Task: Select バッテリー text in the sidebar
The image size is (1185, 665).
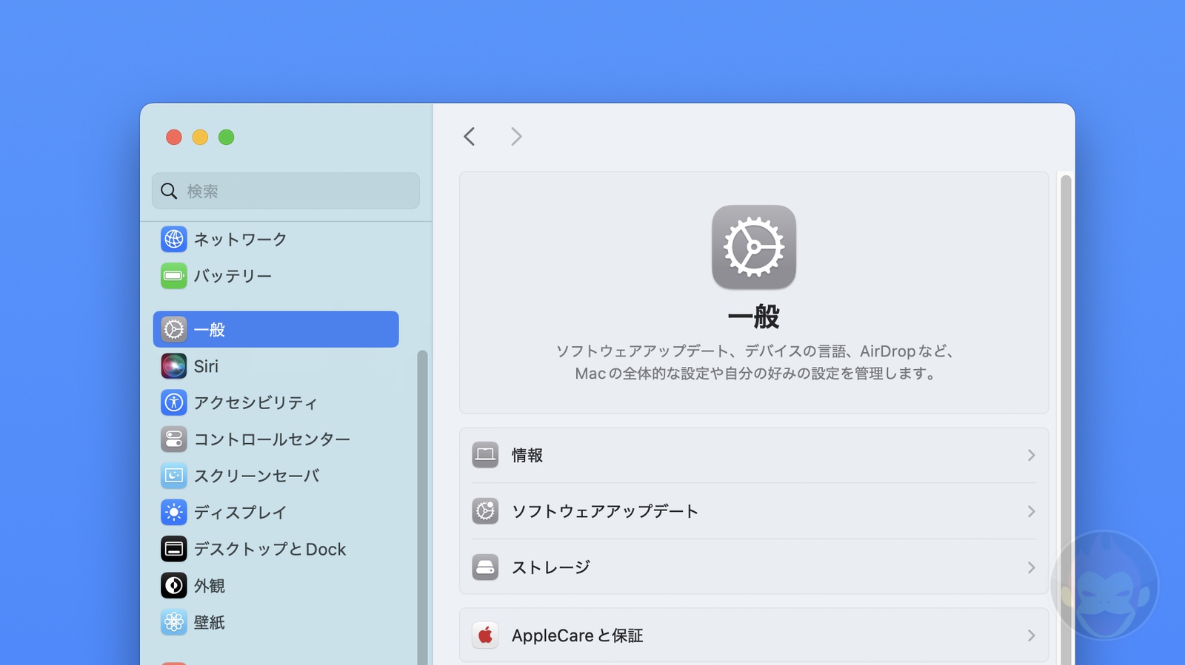Action: pos(233,276)
